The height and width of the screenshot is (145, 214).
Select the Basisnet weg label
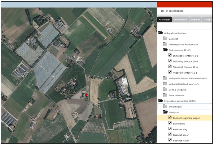click(x=180, y=130)
